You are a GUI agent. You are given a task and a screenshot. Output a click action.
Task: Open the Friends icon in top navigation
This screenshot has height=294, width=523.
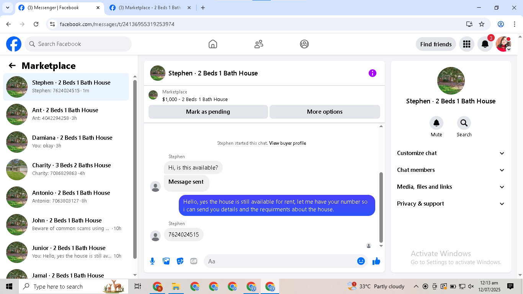[x=259, y=44]
